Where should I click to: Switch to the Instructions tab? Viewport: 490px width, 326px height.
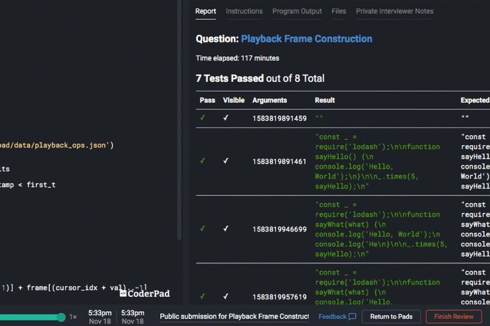pyautogui.click(x=244, y=11)
